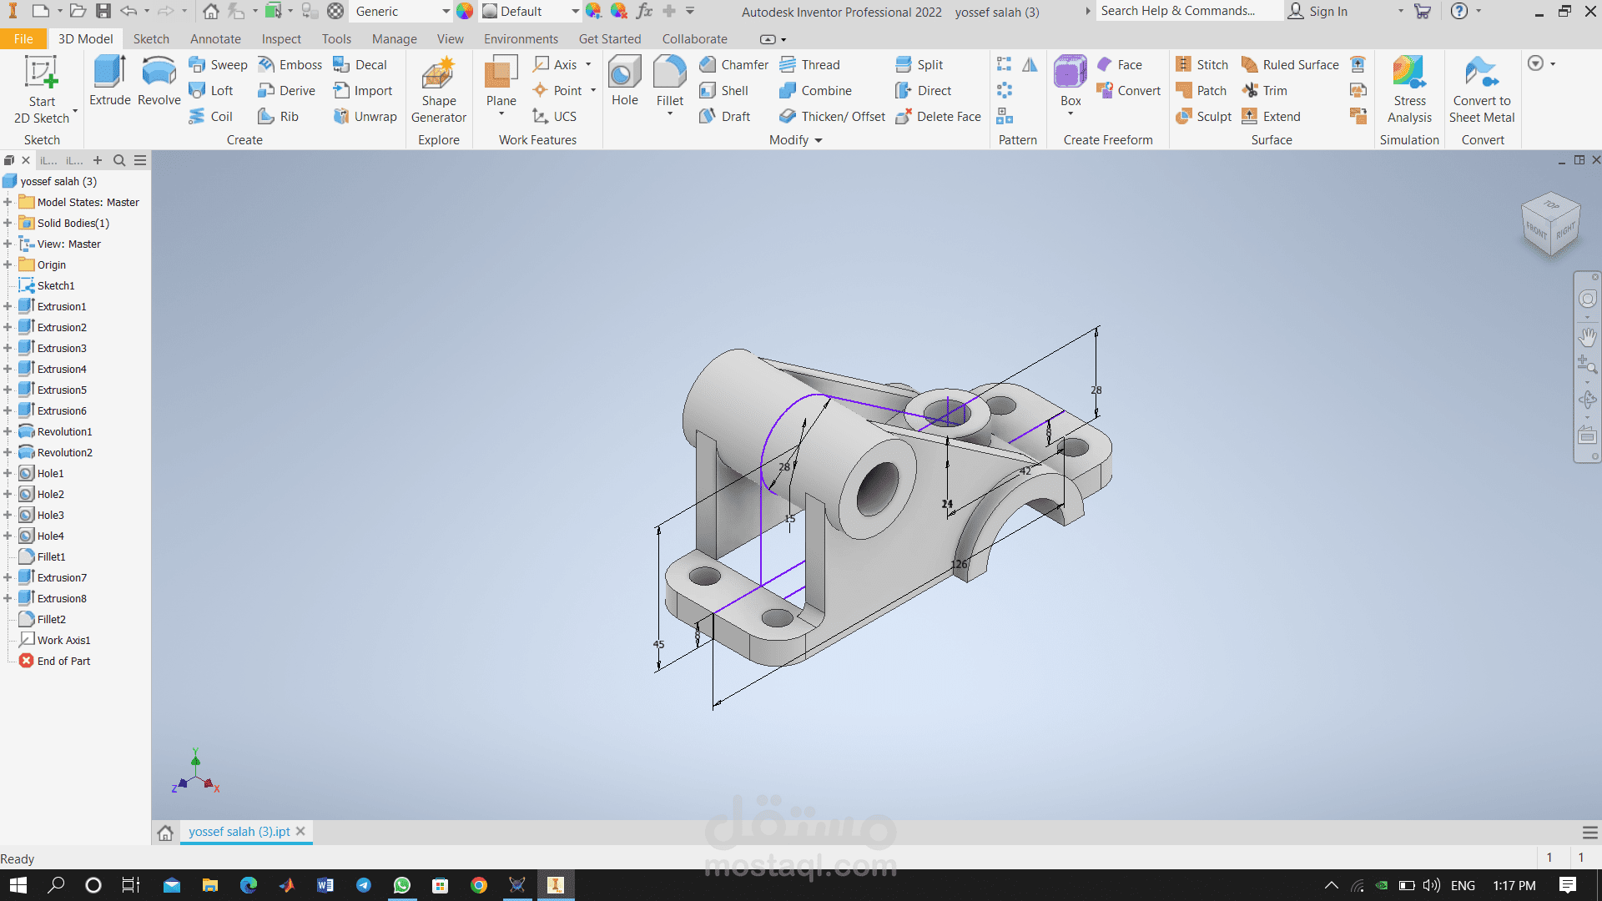The height and width of the screenshot is (901, 1602).
Task: Open the Inspect ribbon tab
Action: pos(280,38)
